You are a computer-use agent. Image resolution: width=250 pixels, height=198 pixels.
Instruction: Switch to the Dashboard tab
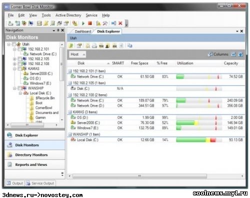[x=83, y=32]
